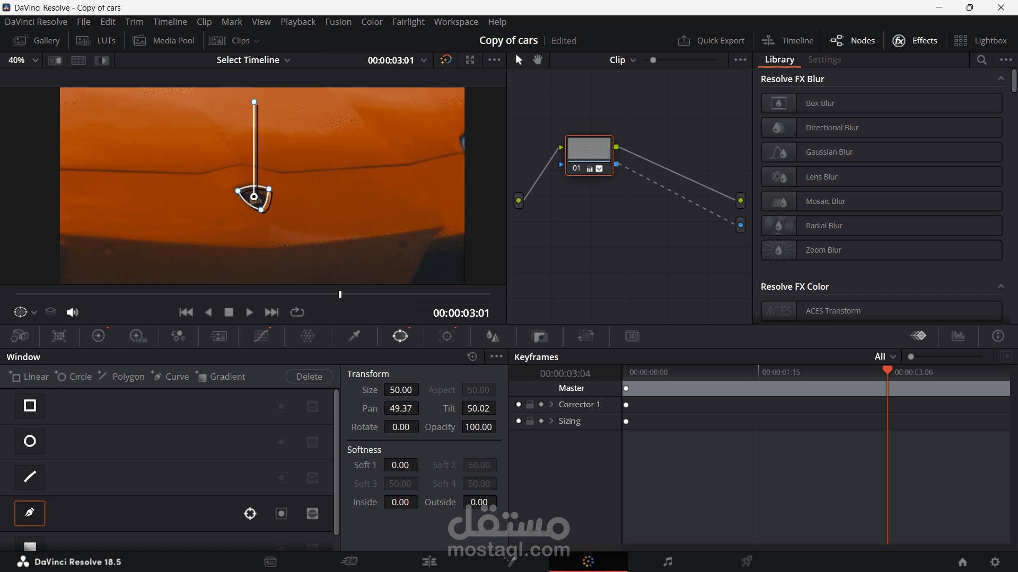Viewport: 1018px width, 572px height.
Task: Open the Fairlight menu
Action: 408,22
